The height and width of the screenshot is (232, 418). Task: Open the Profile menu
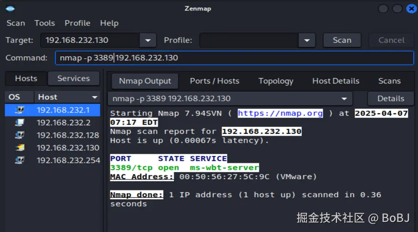[x=77, y=23]
